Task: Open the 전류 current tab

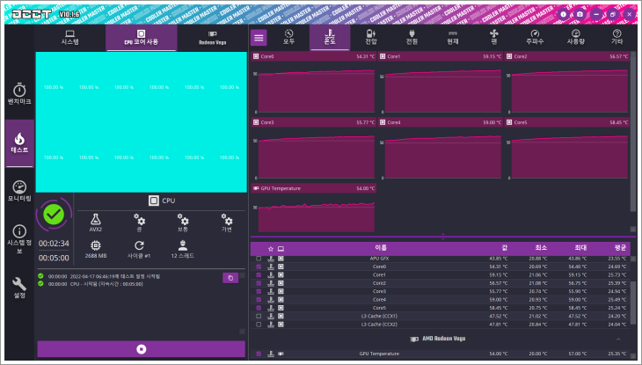Action: point(452,37)
